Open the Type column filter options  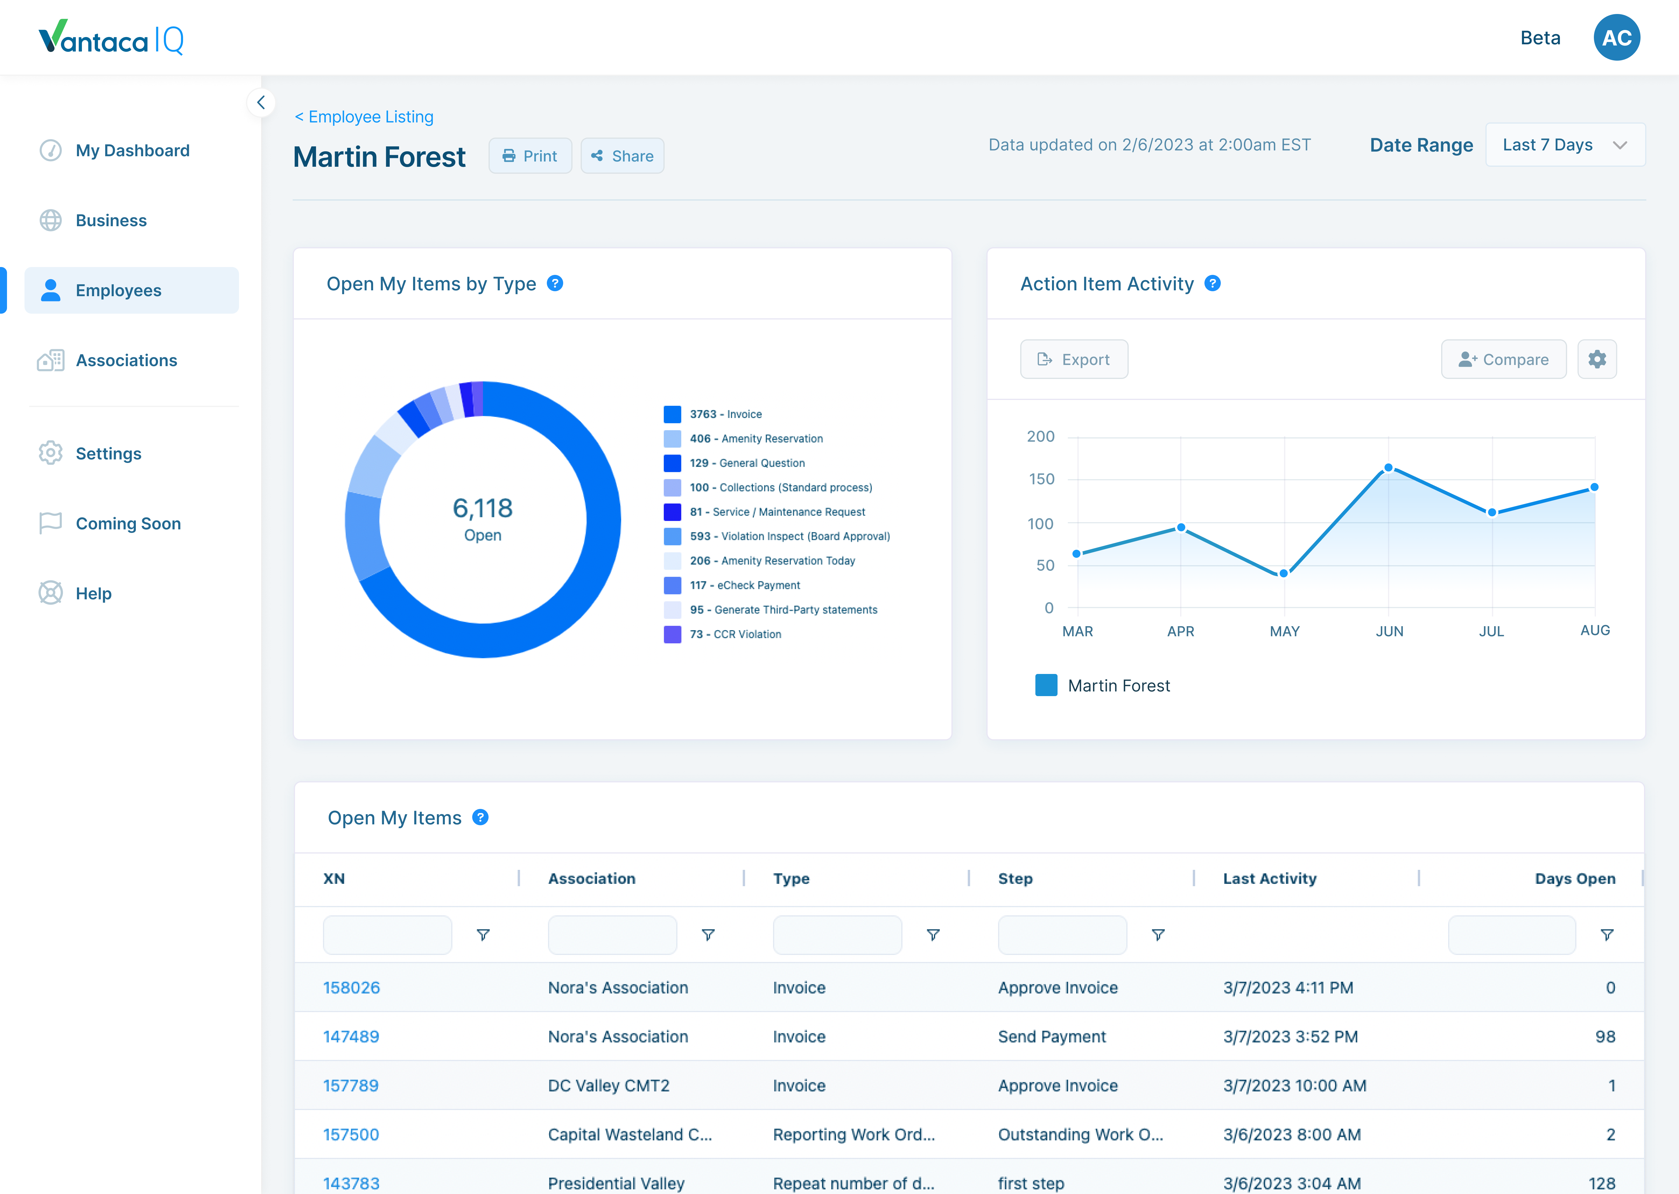933,935
